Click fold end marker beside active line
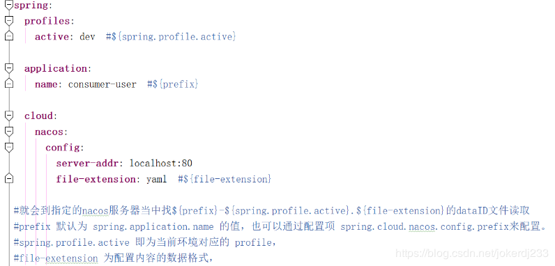 tap(9, 36)
